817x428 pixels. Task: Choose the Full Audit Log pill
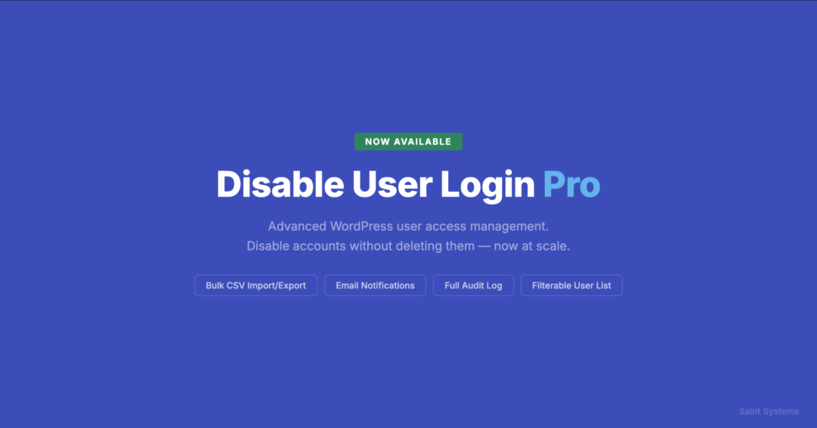(473, 286)
